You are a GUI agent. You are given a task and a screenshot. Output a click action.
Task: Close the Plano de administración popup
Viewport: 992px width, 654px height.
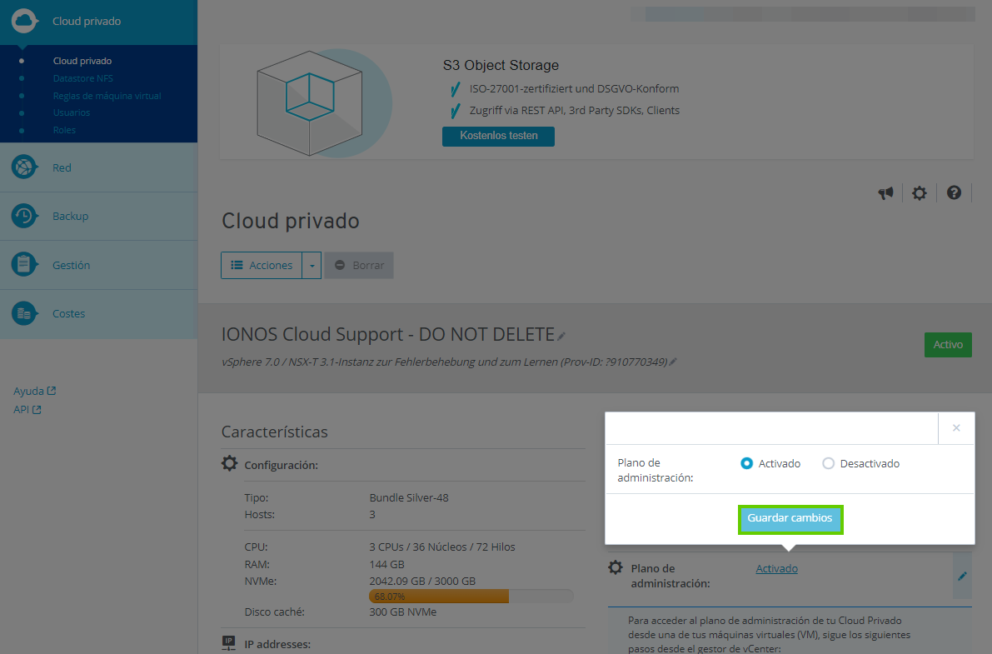956,428
